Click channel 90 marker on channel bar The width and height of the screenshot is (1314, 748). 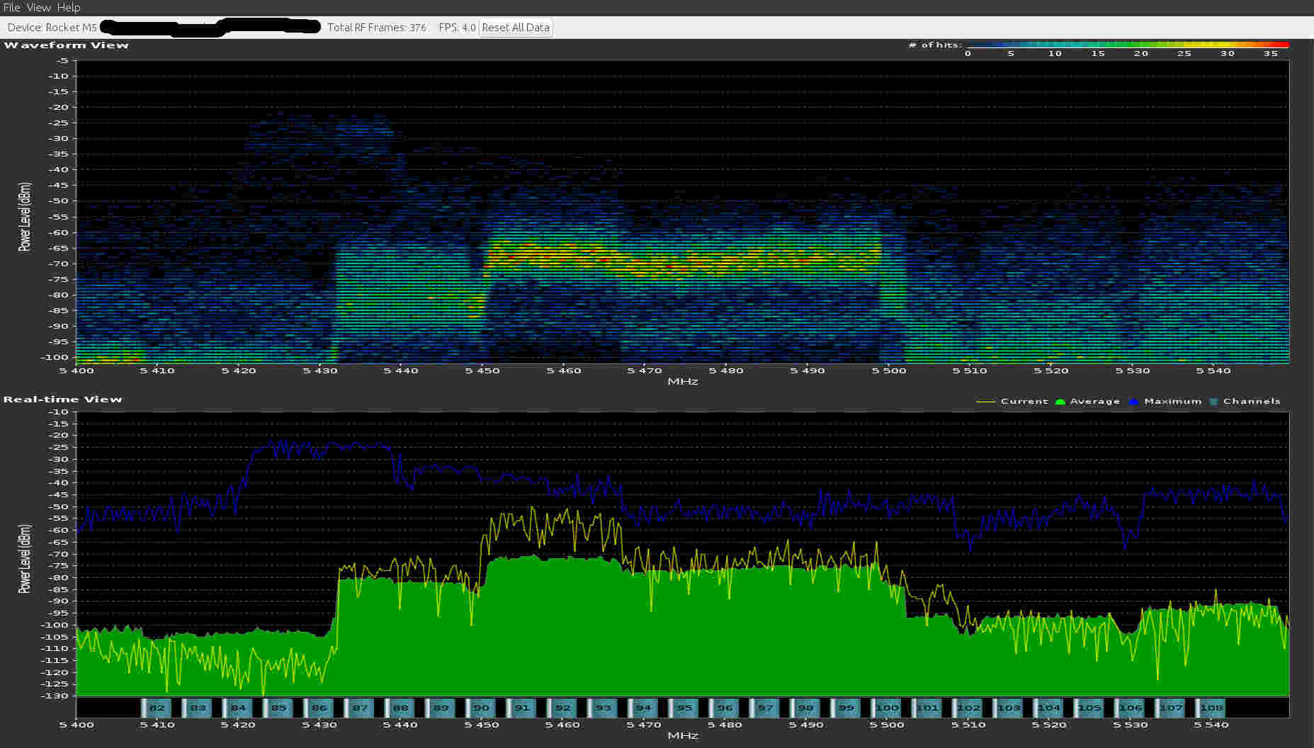click(482, 708)
